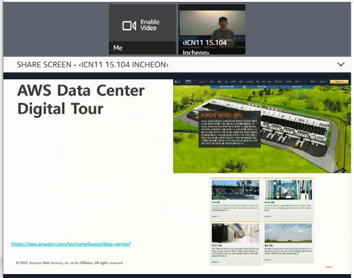The height and width of the screenshot is (278, 354).
Task: Open the blue infrastructure pipes photo card
Action: (288, 199)
